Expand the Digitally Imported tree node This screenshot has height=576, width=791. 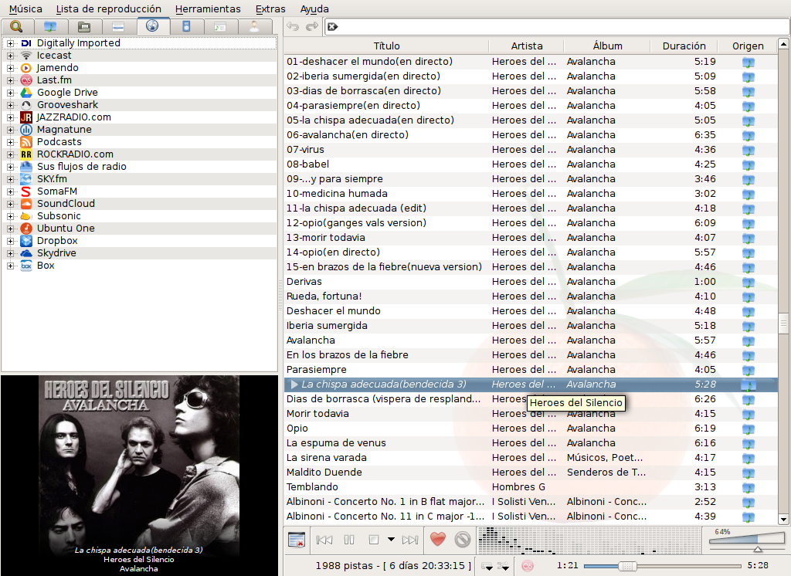[x=10, y=43]
